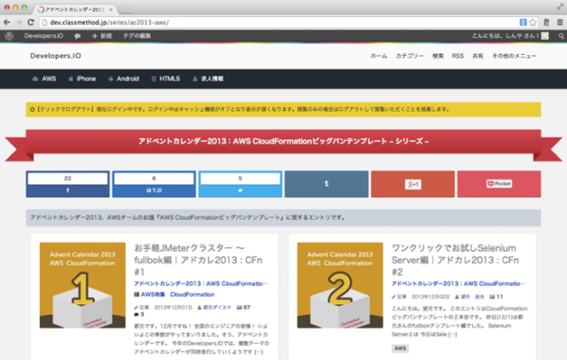567x360 pixels.
Task: Click the blue translate icon in address bar
Action: (x=523, y=22)
